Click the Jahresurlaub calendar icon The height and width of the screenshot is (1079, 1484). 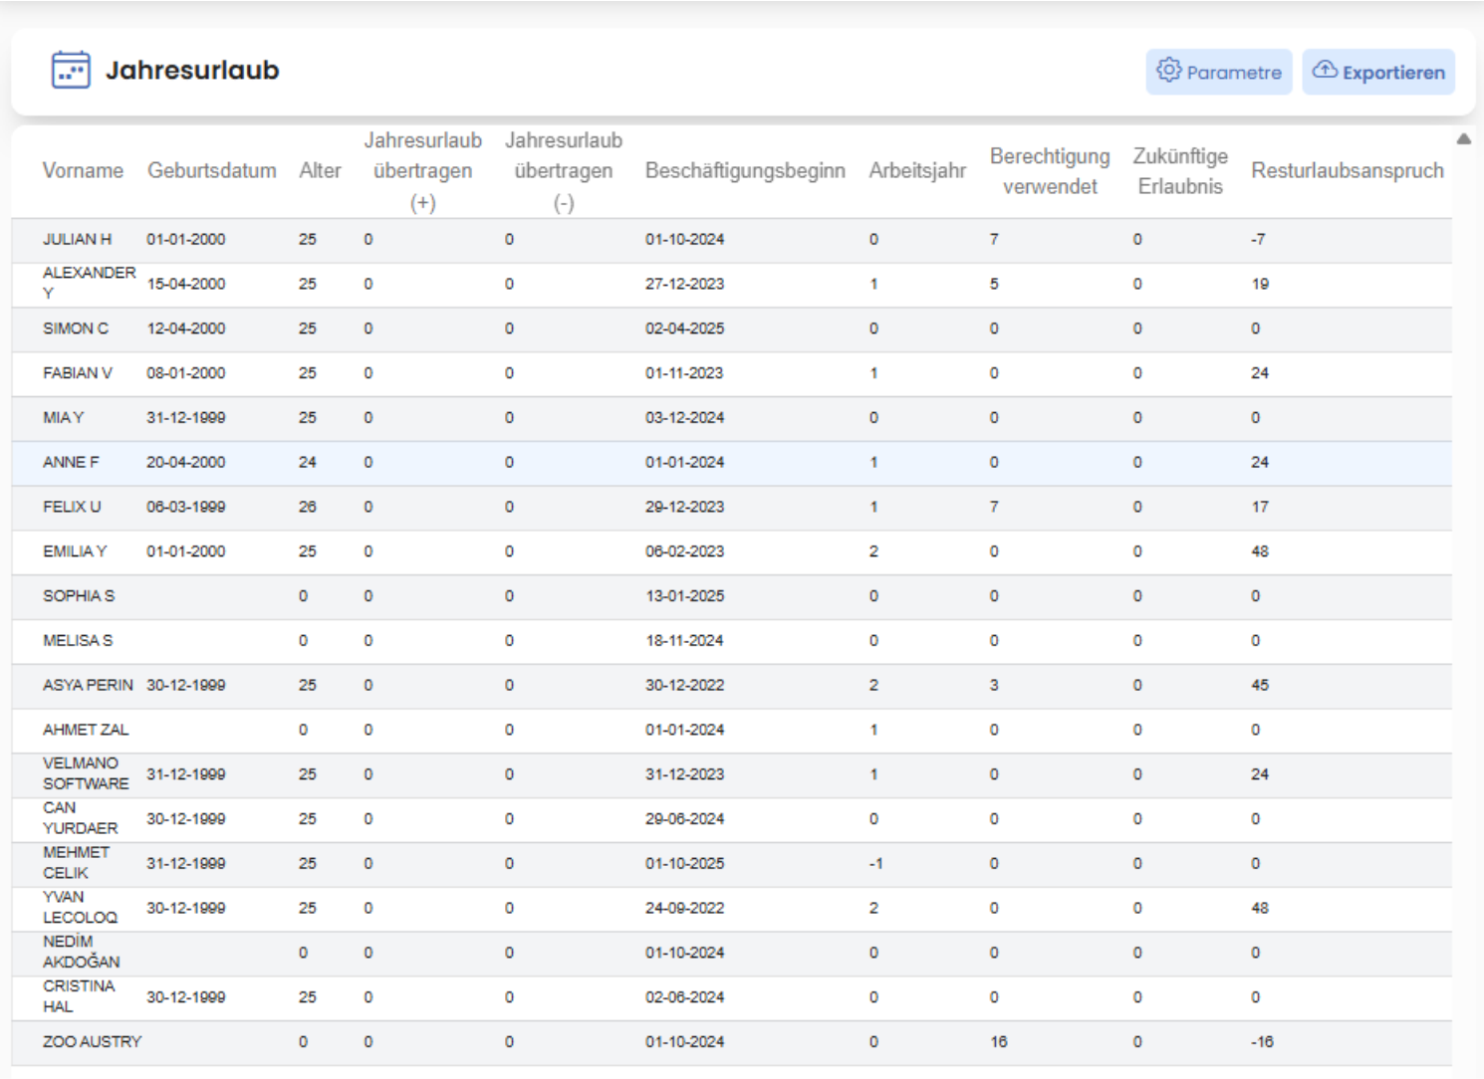tap(71, 71)
